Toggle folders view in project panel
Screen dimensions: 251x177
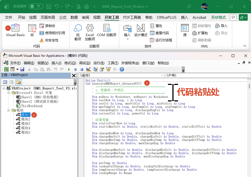(x=19, y=82)
